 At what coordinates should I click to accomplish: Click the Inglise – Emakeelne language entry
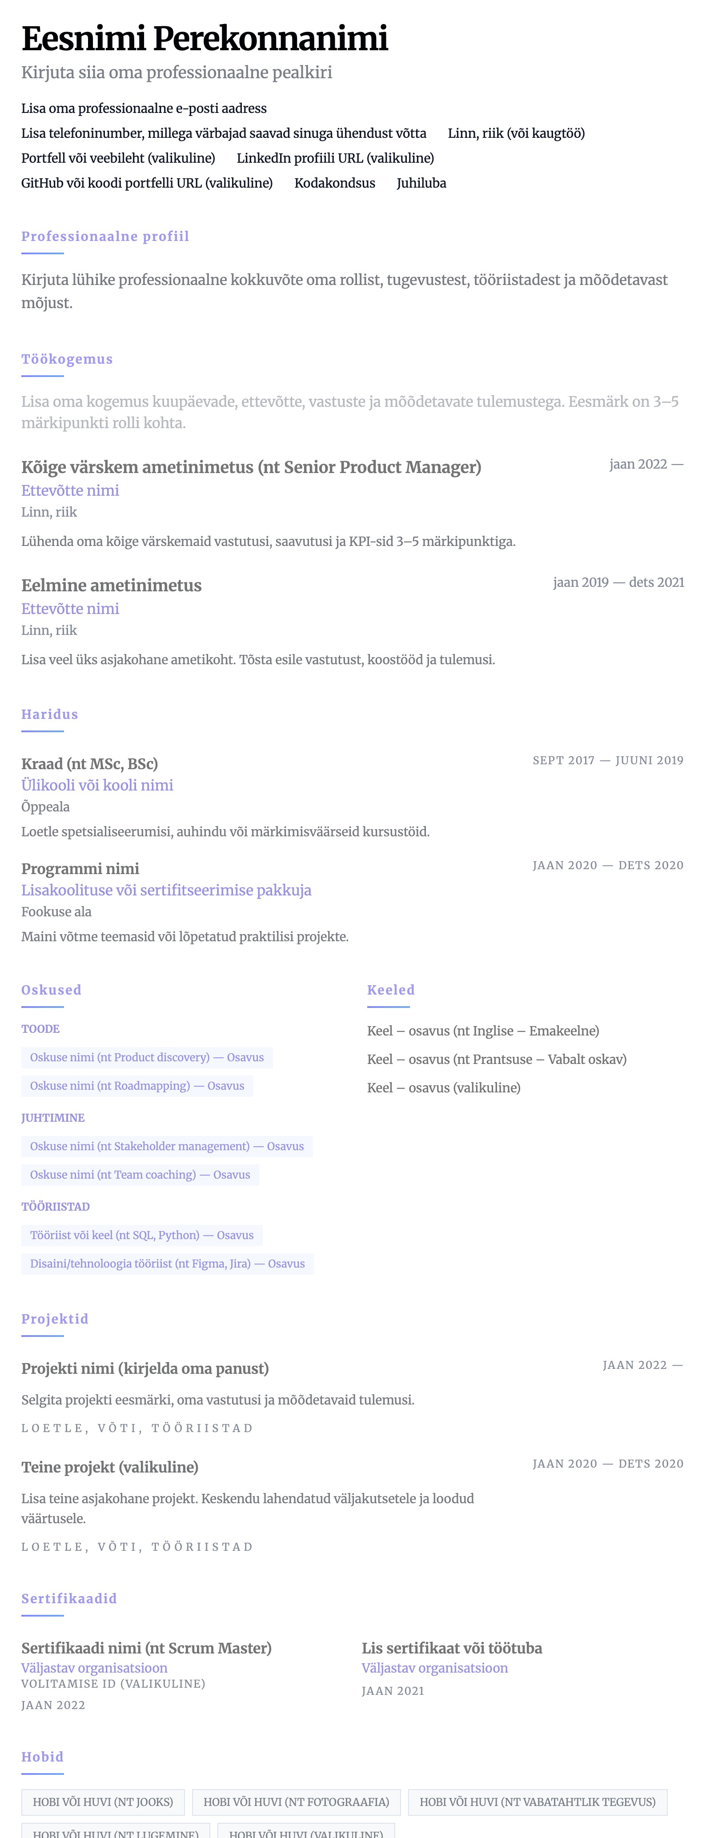[x=483, y=1030]
